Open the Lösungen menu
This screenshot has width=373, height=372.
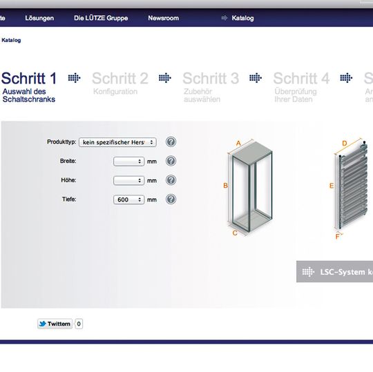[x=39, y=18]
